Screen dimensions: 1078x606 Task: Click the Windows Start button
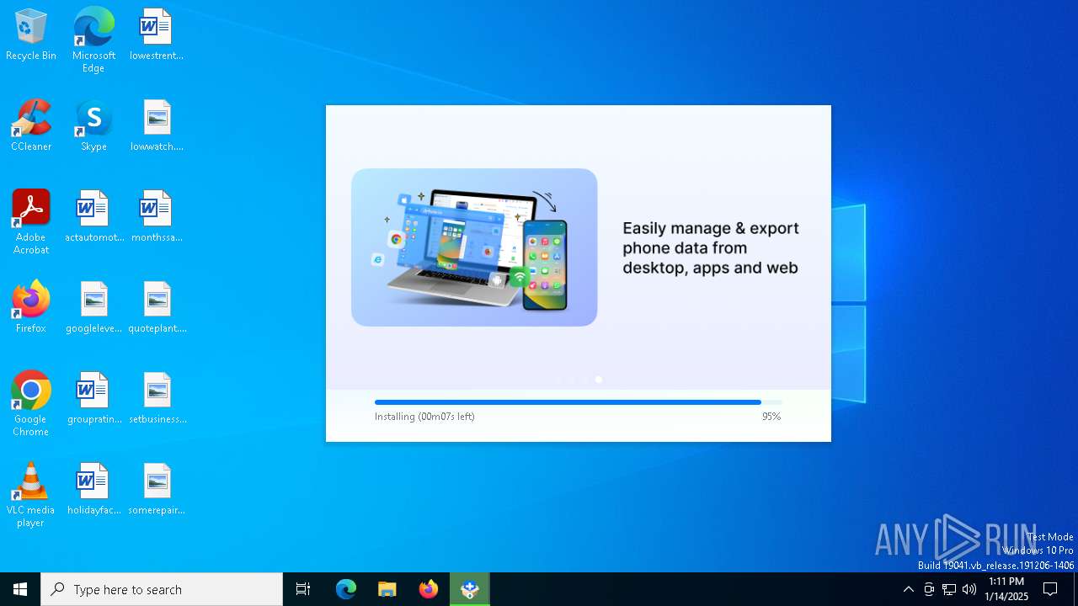click(x=20, y=589)
